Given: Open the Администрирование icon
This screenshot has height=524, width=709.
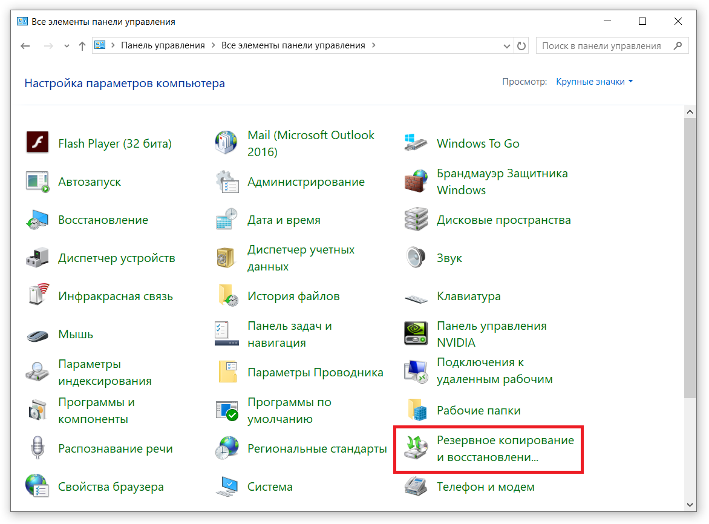Looking at the screenshot, I should tap(227, 182).
